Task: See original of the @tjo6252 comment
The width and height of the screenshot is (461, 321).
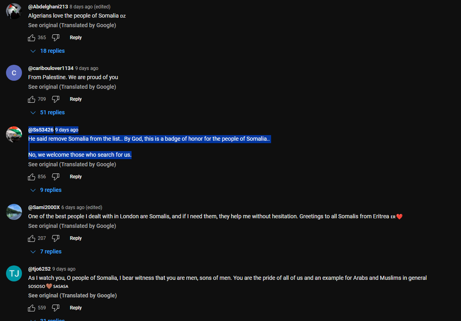Action: pos(72,296)
